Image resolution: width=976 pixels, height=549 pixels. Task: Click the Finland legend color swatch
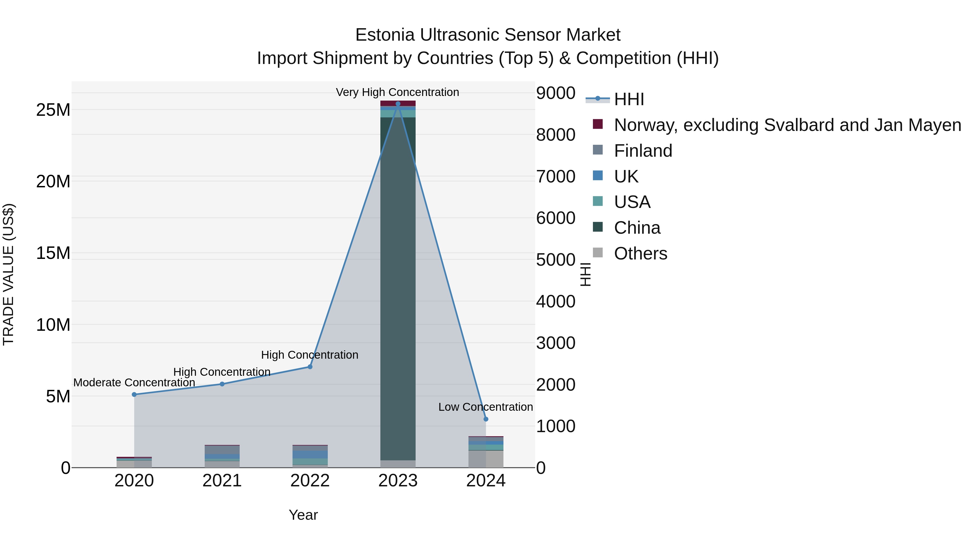pos(598,150)
